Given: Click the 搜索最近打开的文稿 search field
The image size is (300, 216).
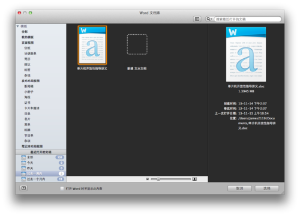Looking at the screenshot, I should [247, 19].
